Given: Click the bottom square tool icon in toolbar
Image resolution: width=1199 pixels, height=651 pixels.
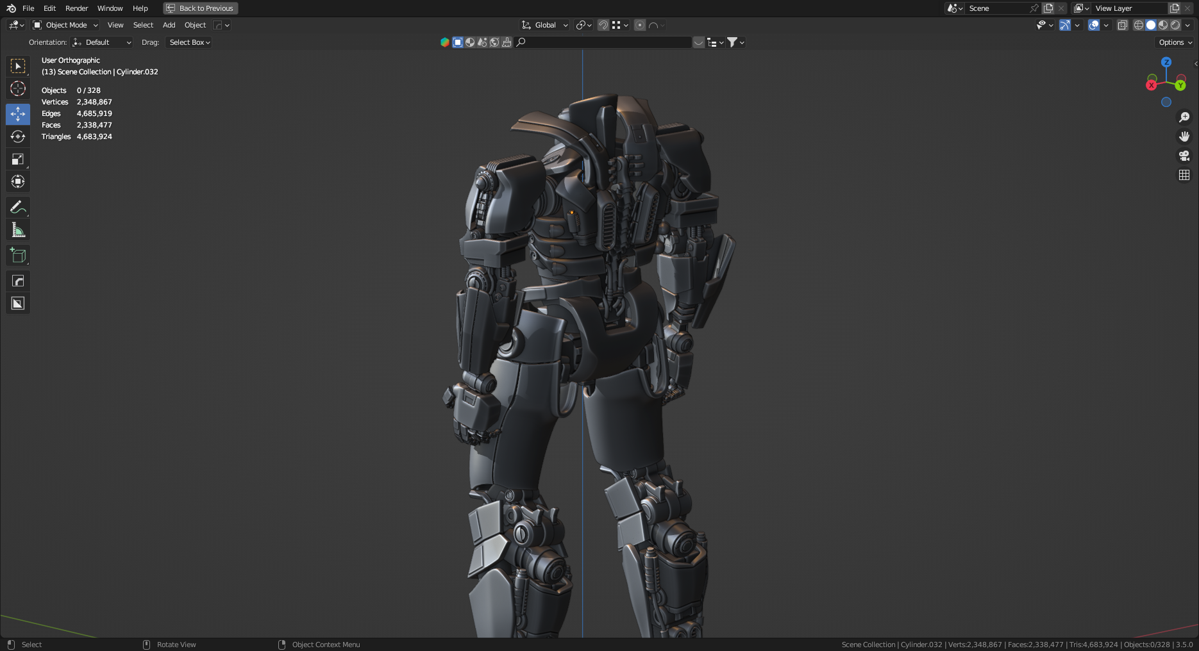Looking at the screenshot, I should pyautogui.click(x=18, y=303).
